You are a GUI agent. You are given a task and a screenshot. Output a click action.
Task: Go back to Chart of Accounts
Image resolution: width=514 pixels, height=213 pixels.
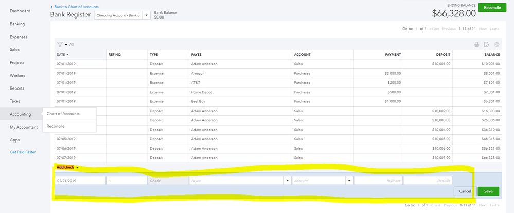tap(75, 7)
